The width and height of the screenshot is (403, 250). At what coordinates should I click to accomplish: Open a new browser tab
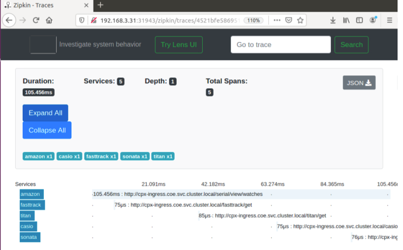click(101, 5)
